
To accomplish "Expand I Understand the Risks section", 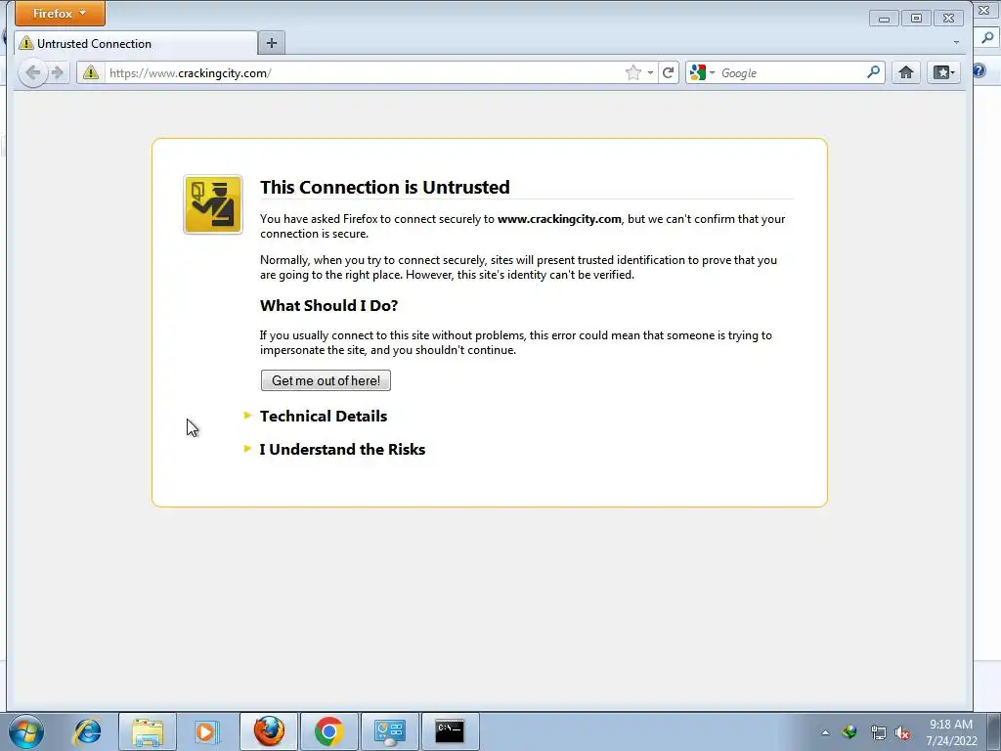I will click(341, 450).
